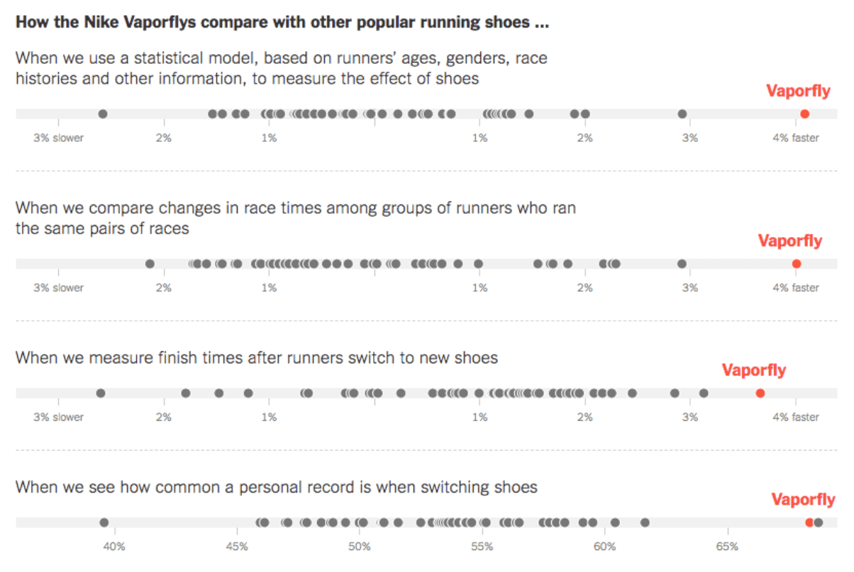Click the Vaporfly label in personal record chart
Image resolution: width=854 pixels, height=572 pixels.
803,500
